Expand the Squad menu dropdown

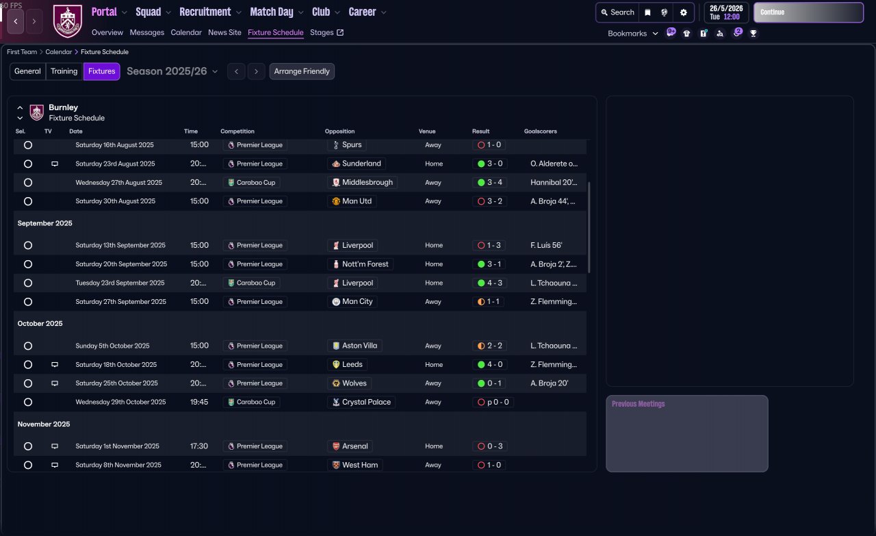153,12
